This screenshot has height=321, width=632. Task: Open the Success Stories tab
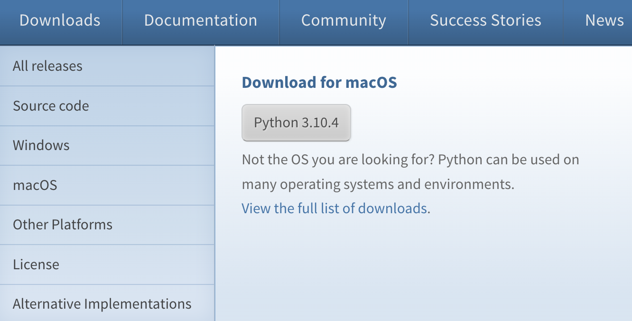tap(485, 20)
